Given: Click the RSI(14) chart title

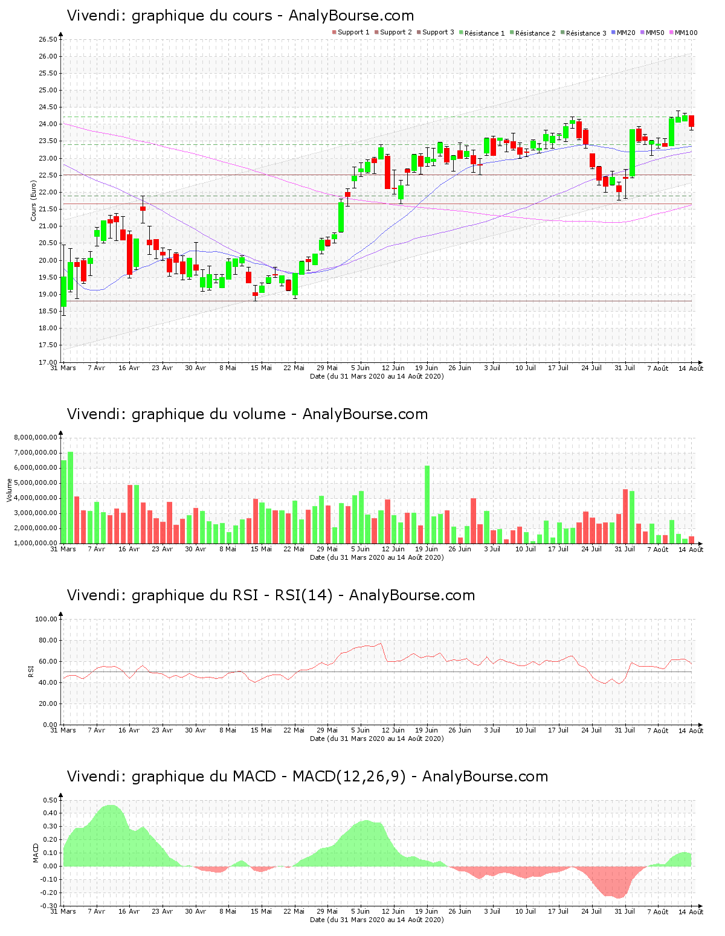Looking at the screenshot, I should click(x=271, y=595).
